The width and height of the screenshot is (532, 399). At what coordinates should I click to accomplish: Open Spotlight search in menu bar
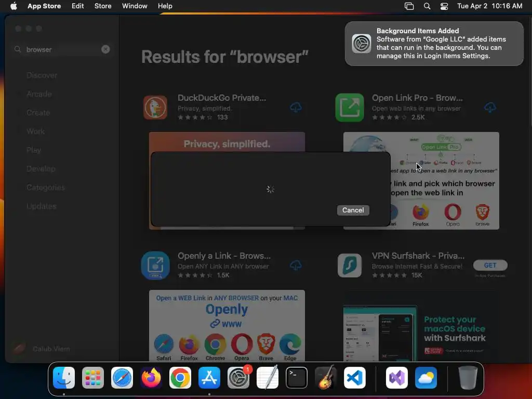pyautogui.click(x=427, y=6)
